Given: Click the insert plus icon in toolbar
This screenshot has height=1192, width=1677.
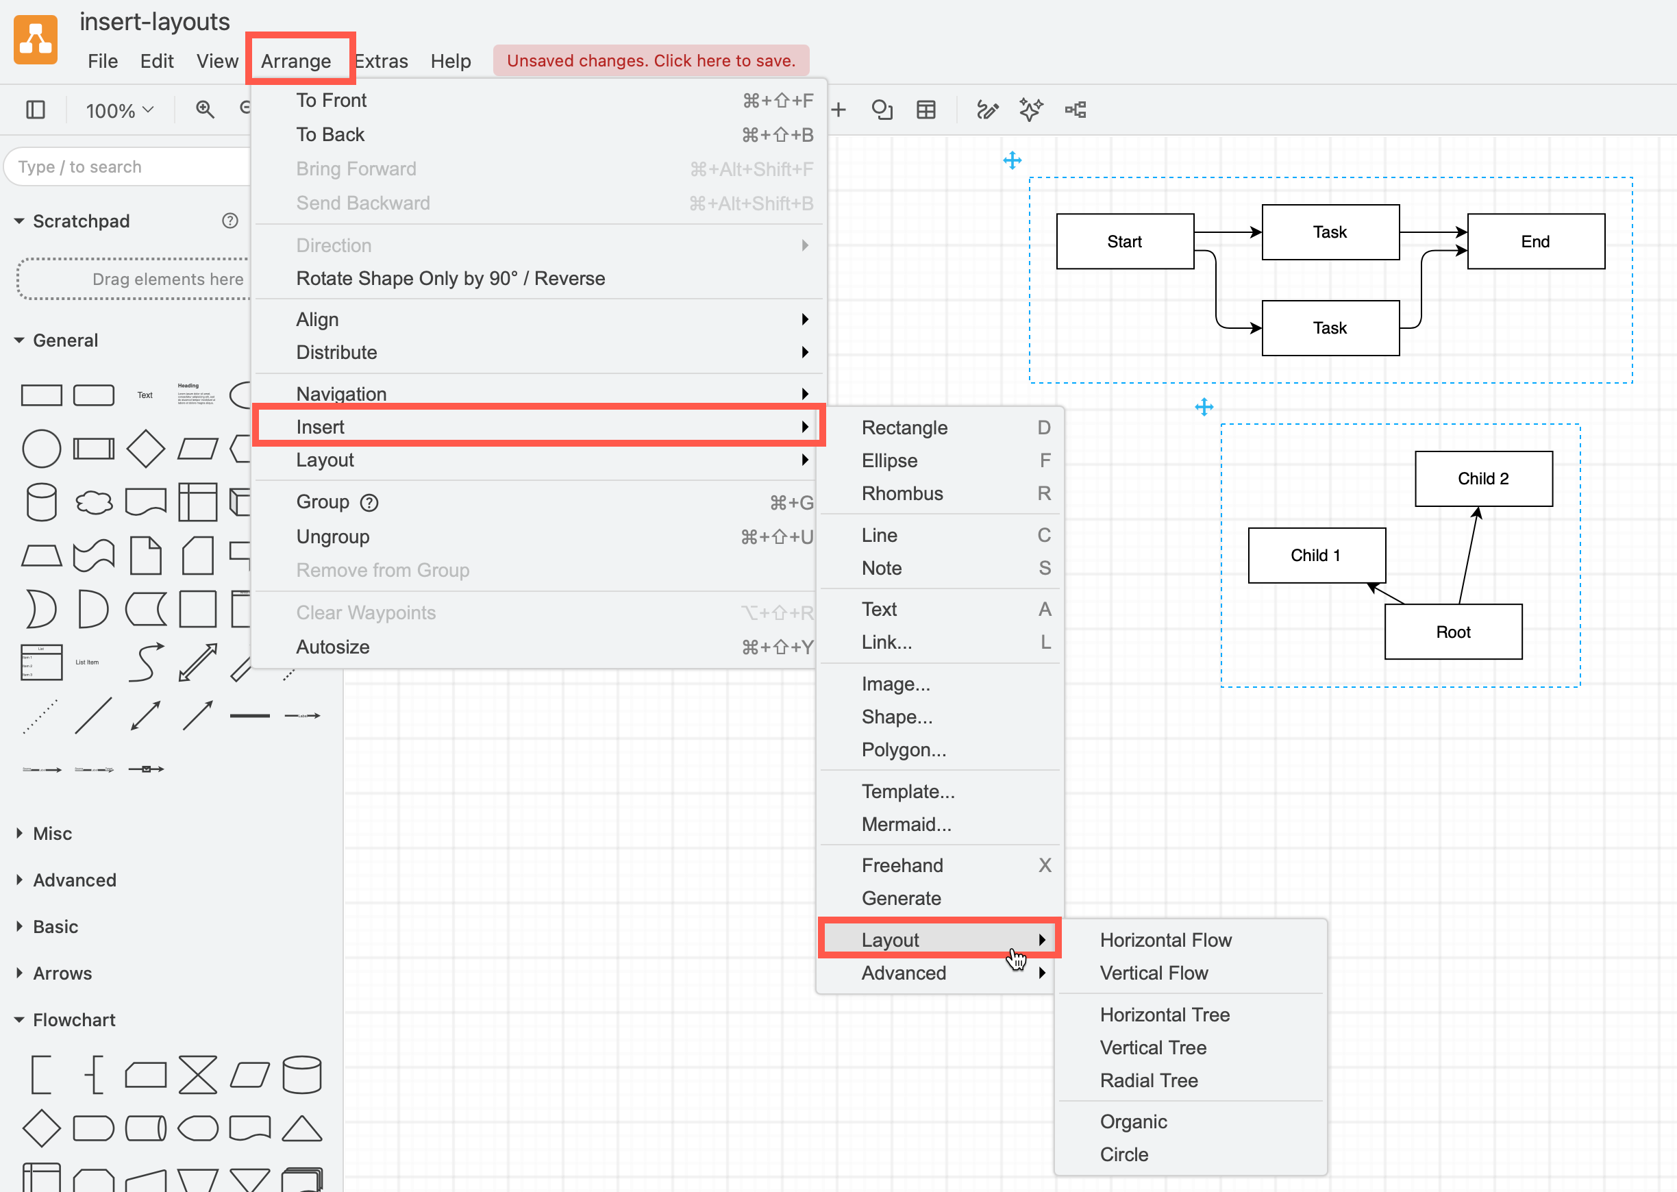Looking at the screenshot, I should point(838,110).
